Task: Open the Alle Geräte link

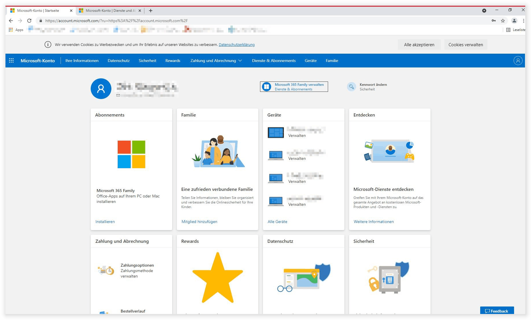Action: 277,222
